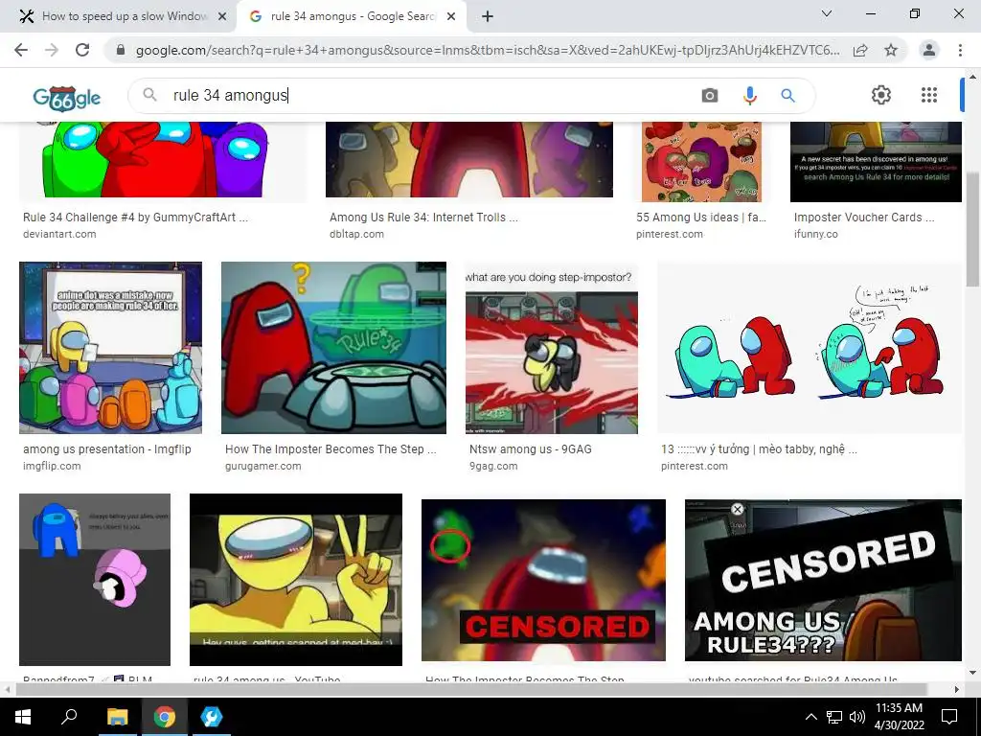Select the red CENSORED crewmate thumbnail
This screenshot has height=736, width=981.
coord(544,580)
